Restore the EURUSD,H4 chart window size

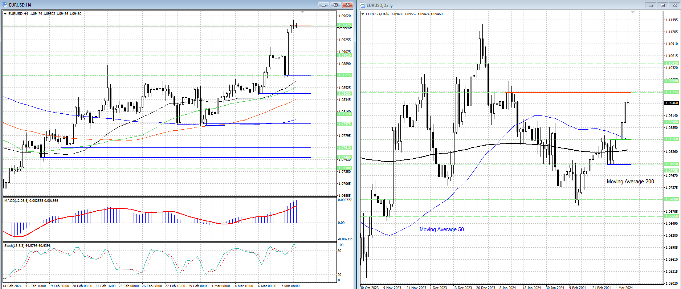pos(335,5)
